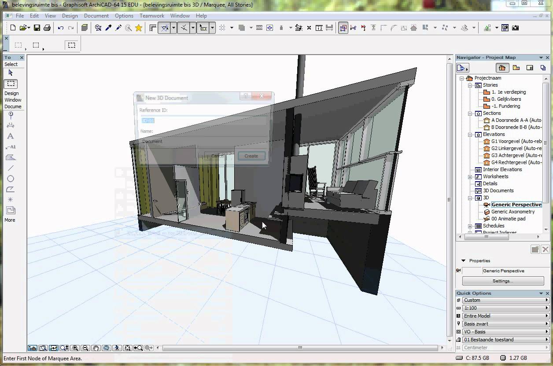This screenshot has width=553, height=366.
Task: Click the Orbit icon in bottom bar
Action: coord(107,348)
